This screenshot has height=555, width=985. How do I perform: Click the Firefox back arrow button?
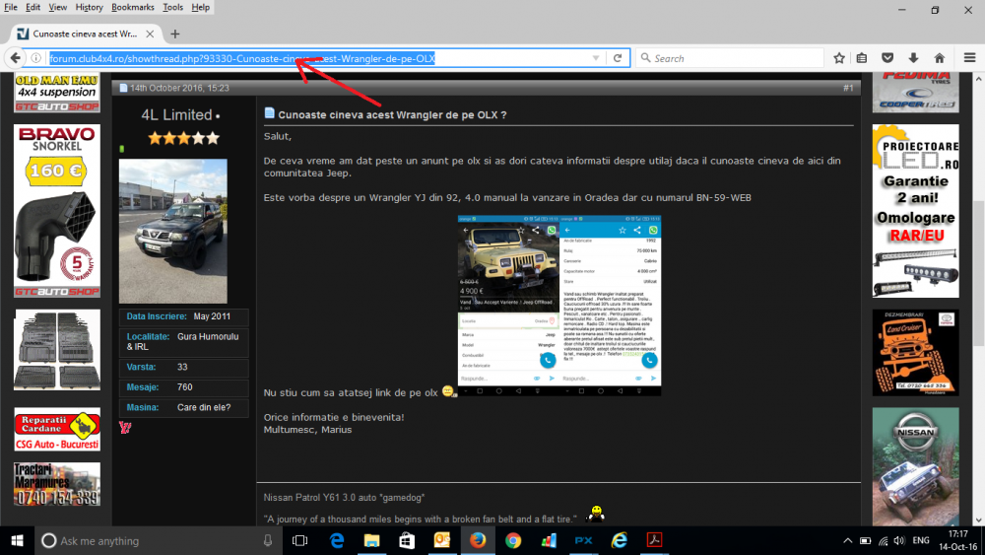coord(15,58)
